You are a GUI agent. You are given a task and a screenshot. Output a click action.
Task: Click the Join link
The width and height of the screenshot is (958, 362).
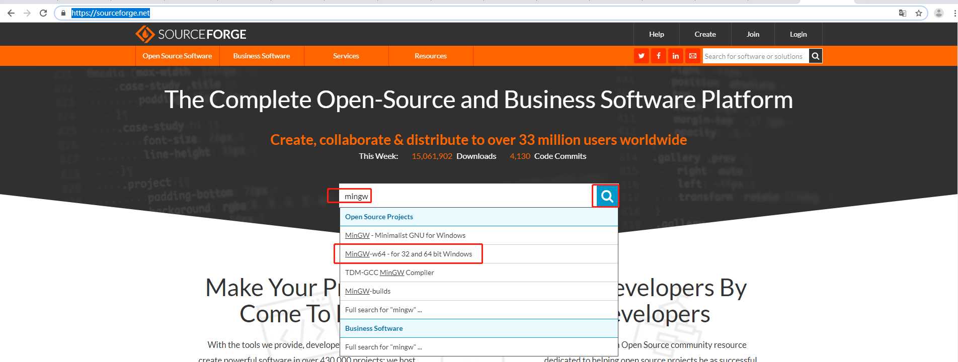(x=753, y=34)
